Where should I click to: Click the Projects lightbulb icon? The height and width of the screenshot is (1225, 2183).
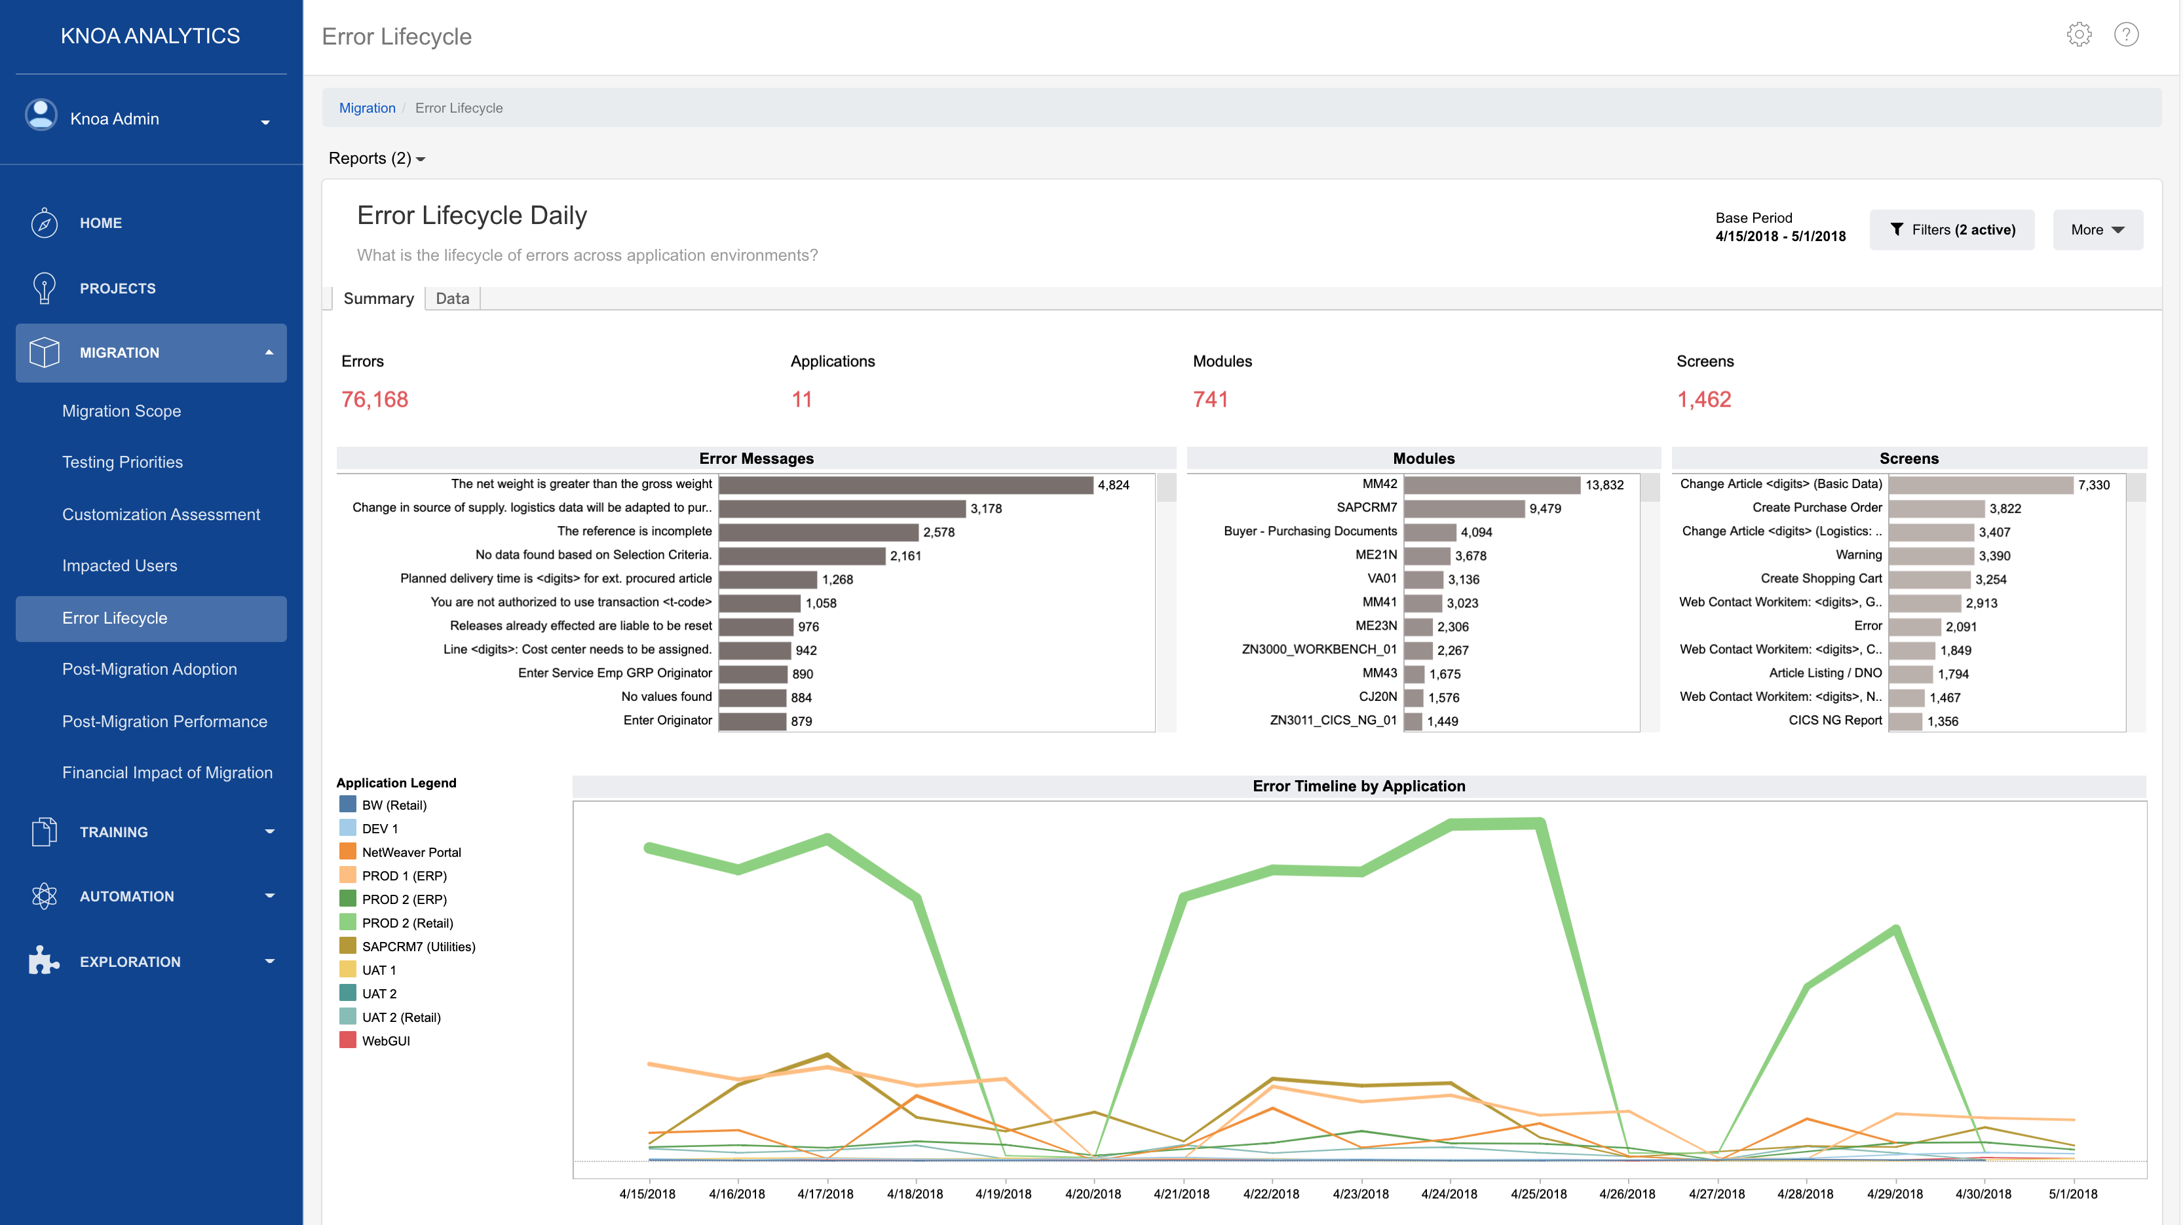[x=44, y=288]
